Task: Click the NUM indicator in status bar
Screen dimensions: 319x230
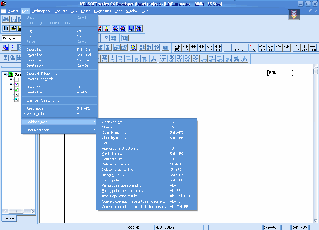Action: tap(304, 228)
